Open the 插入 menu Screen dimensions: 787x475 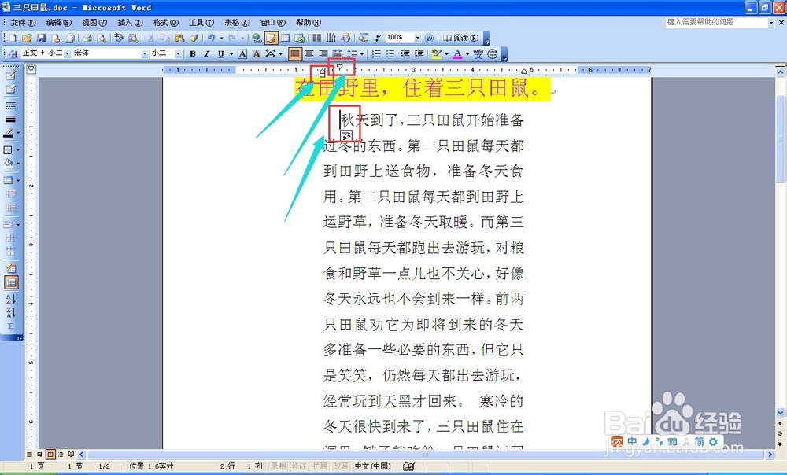click(x=130, y=23)
